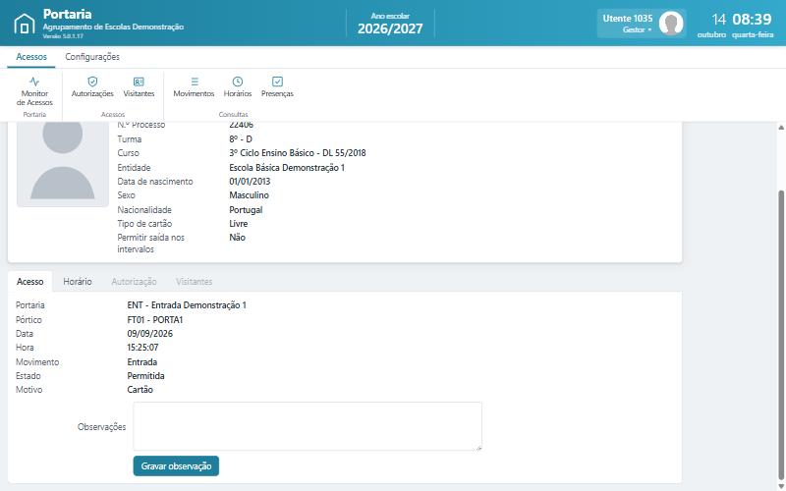Switch to Acessos ribbon tab
786x491 pixels.
point(31,57)
